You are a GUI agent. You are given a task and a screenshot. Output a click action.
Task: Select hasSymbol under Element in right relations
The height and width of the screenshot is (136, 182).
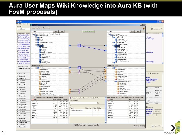(120, 75)
